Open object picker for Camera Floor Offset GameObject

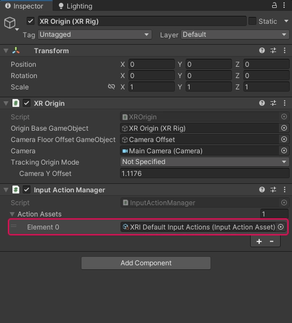click(x=284, y=140)
